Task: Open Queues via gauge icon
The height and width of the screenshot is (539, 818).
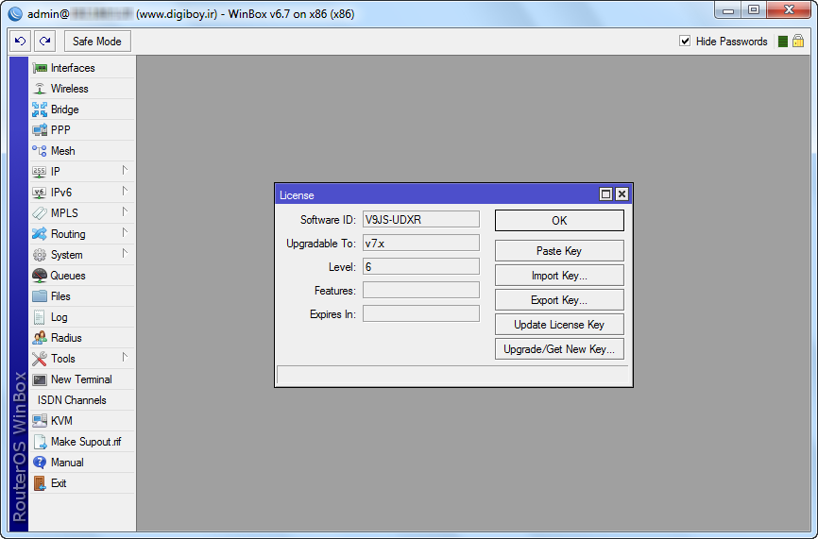Action: [x=40, y=276]
